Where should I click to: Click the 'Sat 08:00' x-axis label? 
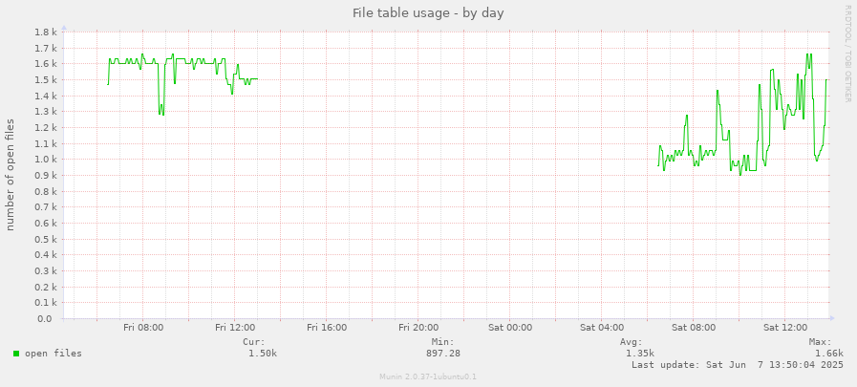tap(694, 328)
